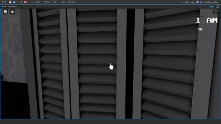Switch to the VIEW ribbon tab
Screen dimensions: 221x124
[x=63, y=2]
